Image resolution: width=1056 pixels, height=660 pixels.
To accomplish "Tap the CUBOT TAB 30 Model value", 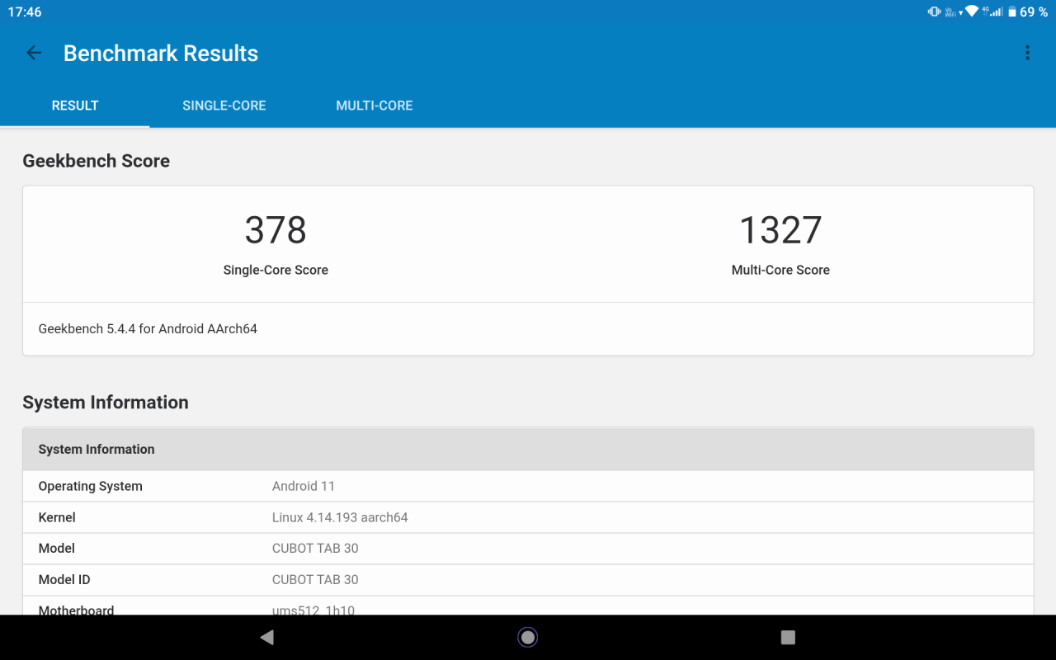I will 315,548.
